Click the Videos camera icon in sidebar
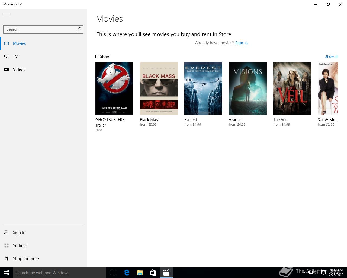Viewport: 347px width, 278px height. pos(7,69)
